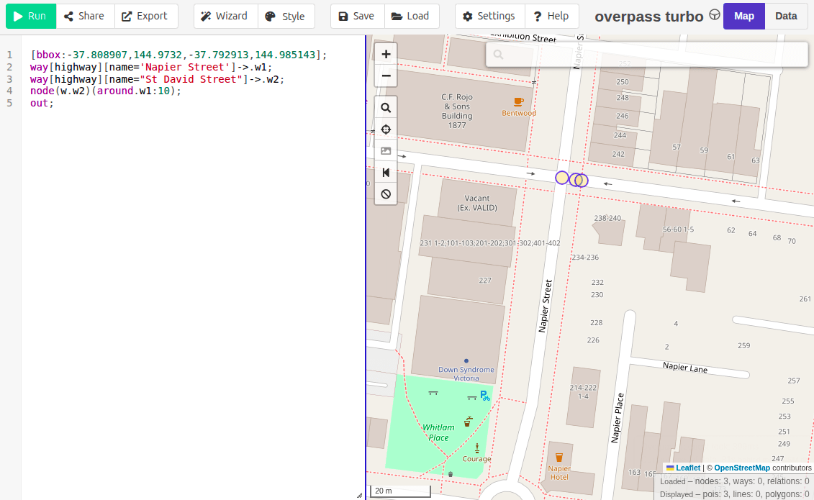Image resolution: width=814 pixels, height=500 pixels.
Task: Click the Loaded nodes status text
Action: (x=735, y=481)
